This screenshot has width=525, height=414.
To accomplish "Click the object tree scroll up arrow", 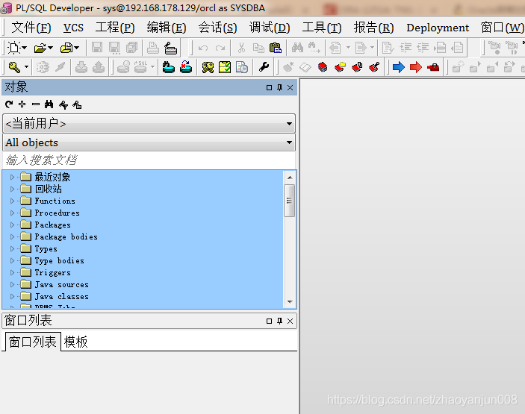I will 290,178.
